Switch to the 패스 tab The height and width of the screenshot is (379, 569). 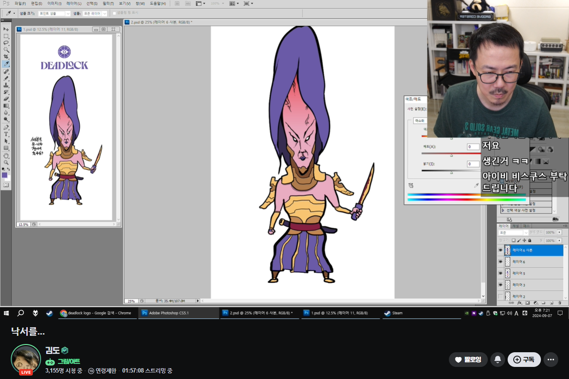526,226
